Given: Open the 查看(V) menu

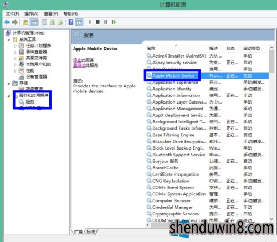Looking at the screenshot, I should (51, 14).
